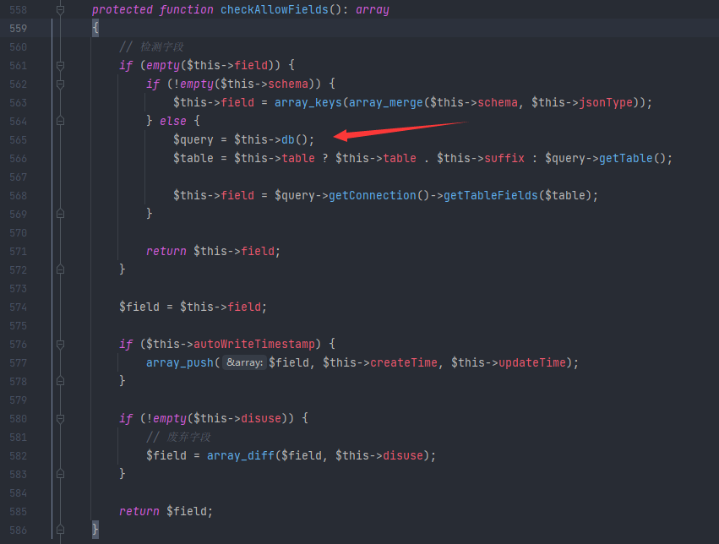Click the fold end marker on line 586
Viewport: 719px width, 544px height.
click(60, 530)
